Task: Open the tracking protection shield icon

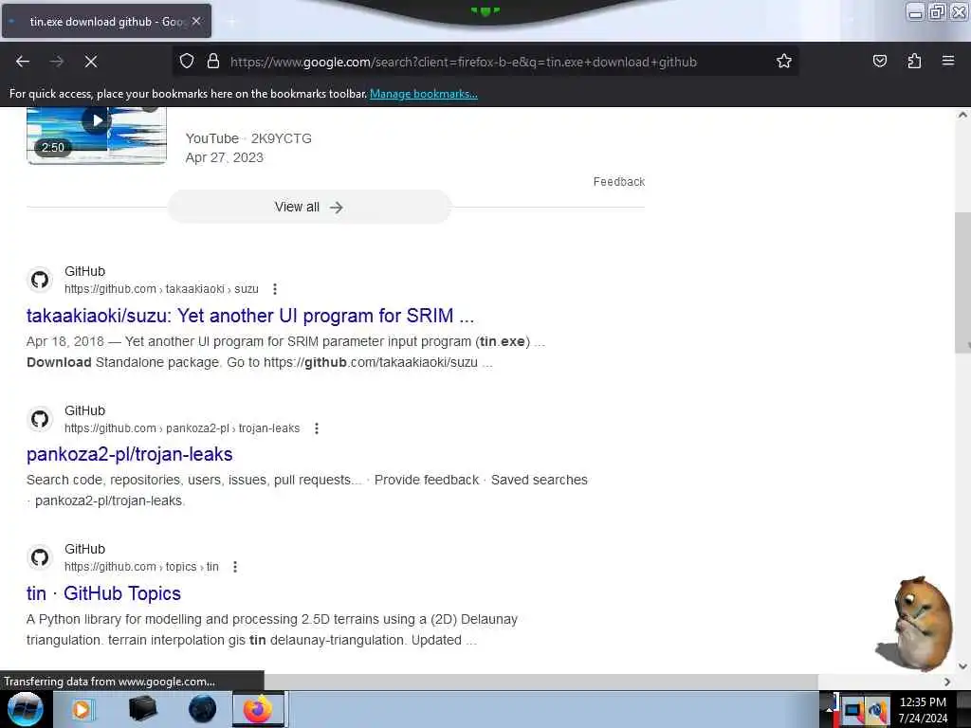Action: tap(187, 62)
